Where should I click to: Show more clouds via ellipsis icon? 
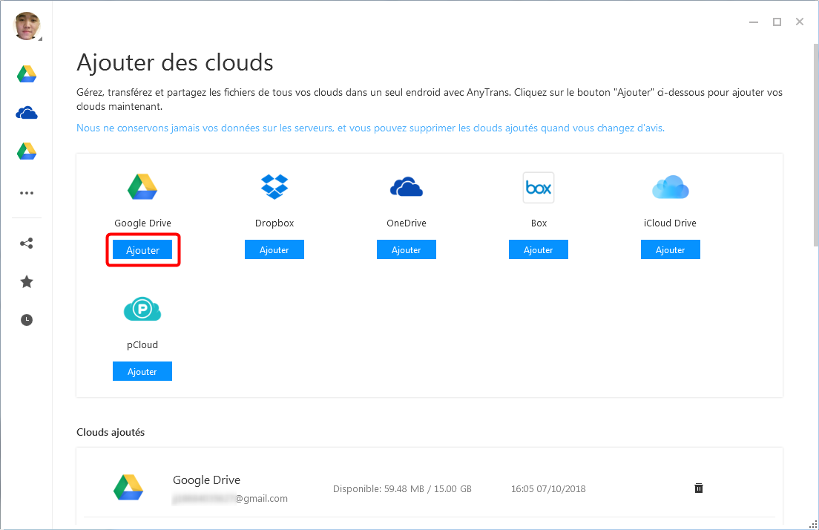click(27, 193)
